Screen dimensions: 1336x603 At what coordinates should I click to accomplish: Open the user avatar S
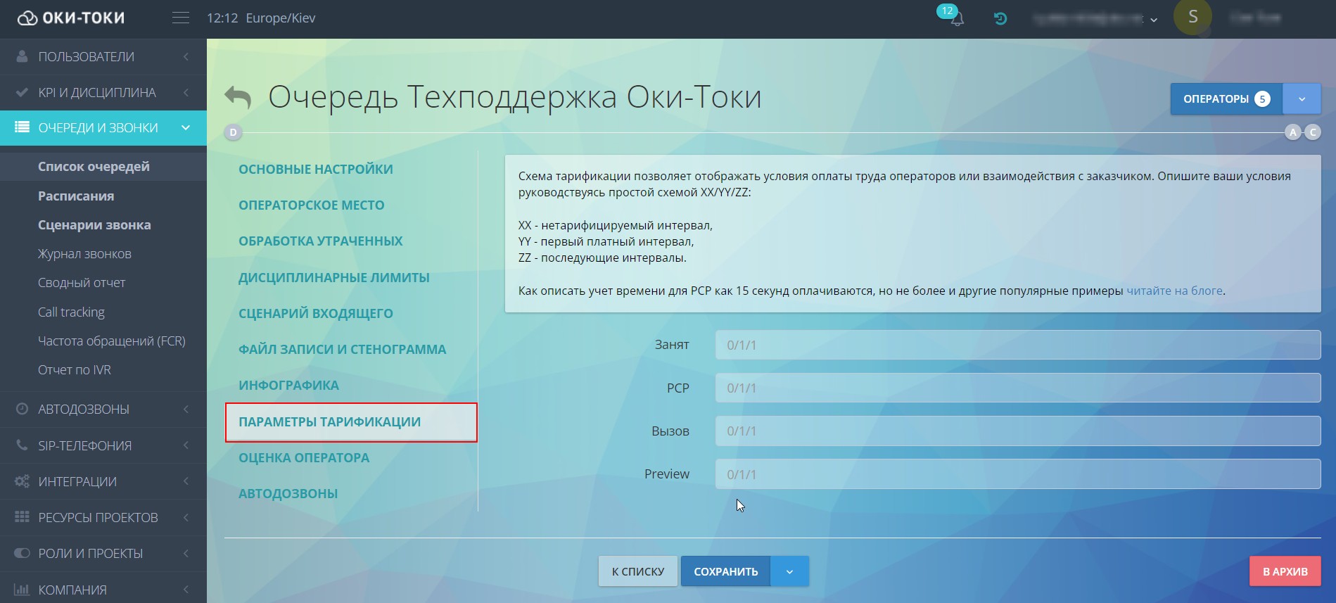pyautogui.click(x=1192, y=18)
